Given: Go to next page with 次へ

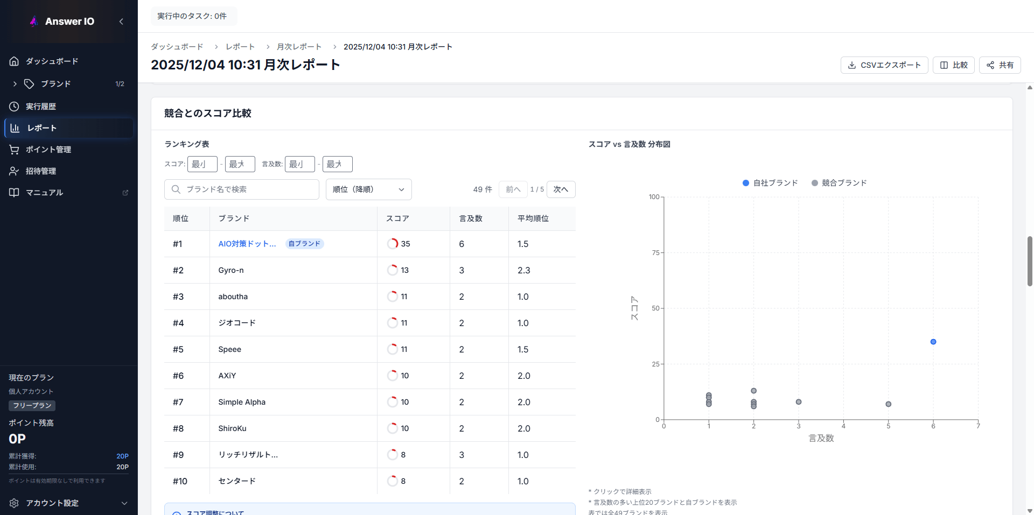Looking at the screenshot, I should 561,189.
